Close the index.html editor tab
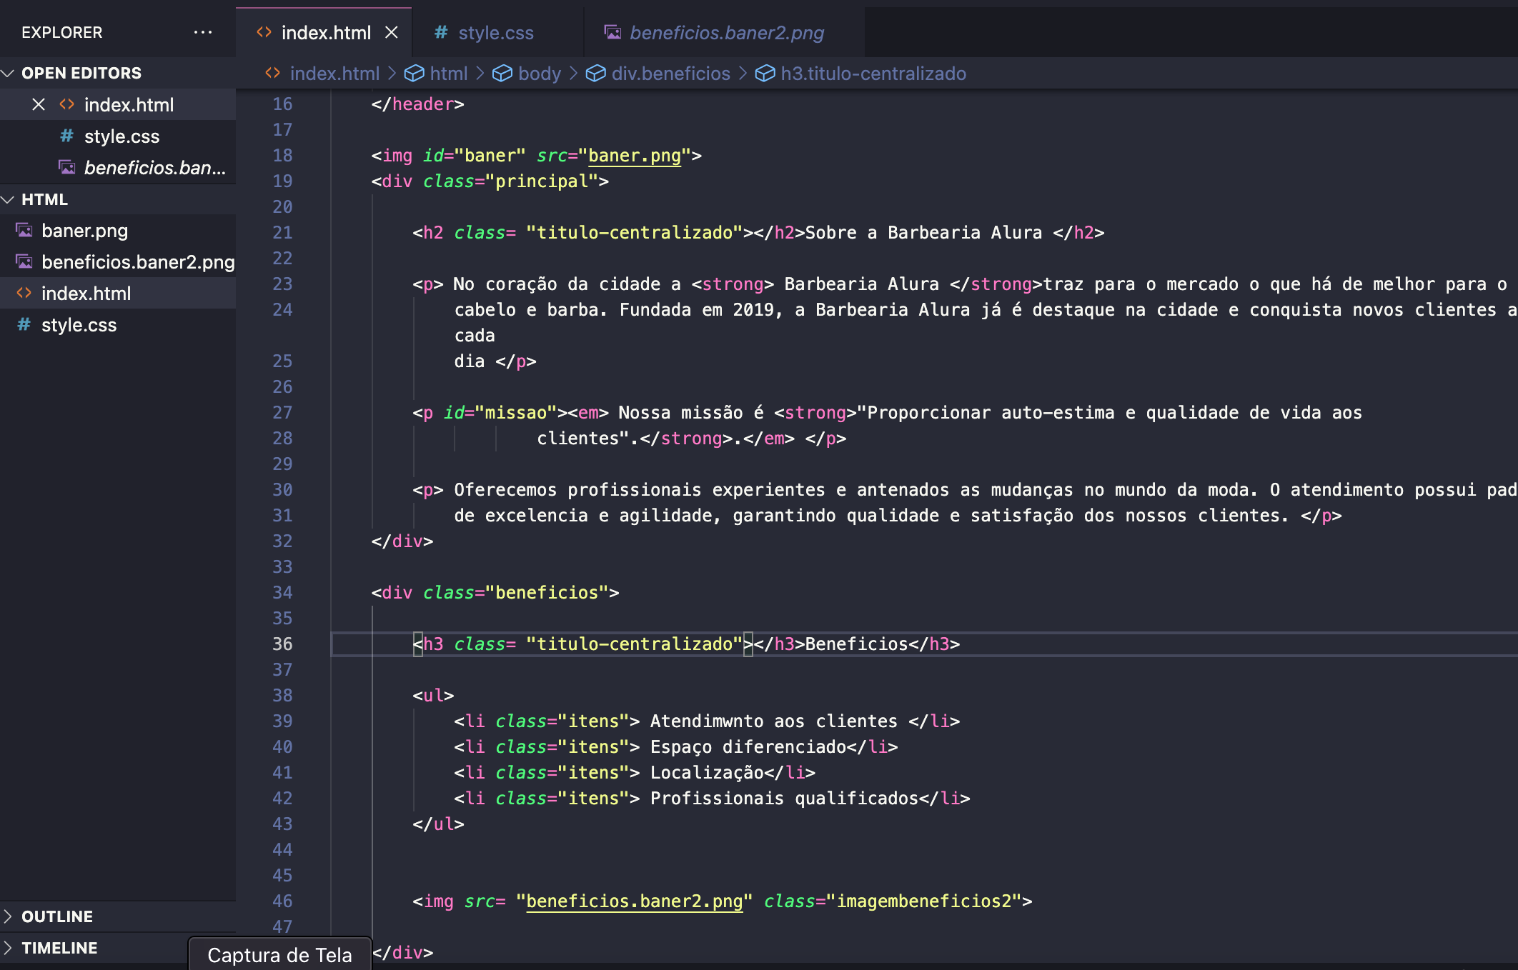The height and width of the screenshot is (970, 1518). [x=391, y=32]
